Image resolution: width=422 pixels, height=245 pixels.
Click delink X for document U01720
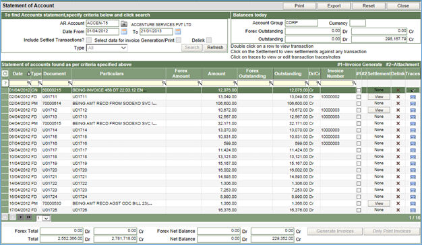398,170
